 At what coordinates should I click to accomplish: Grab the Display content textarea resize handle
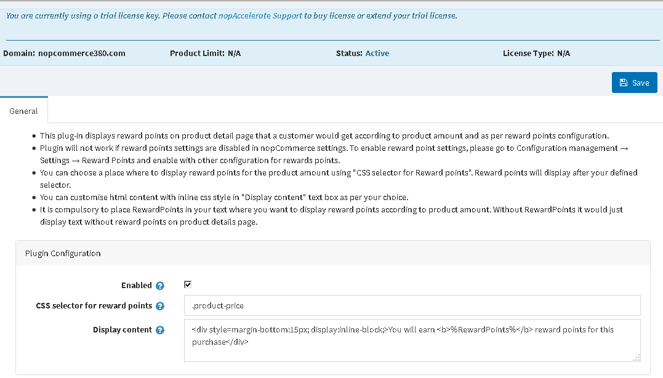[x=637, y=358]
